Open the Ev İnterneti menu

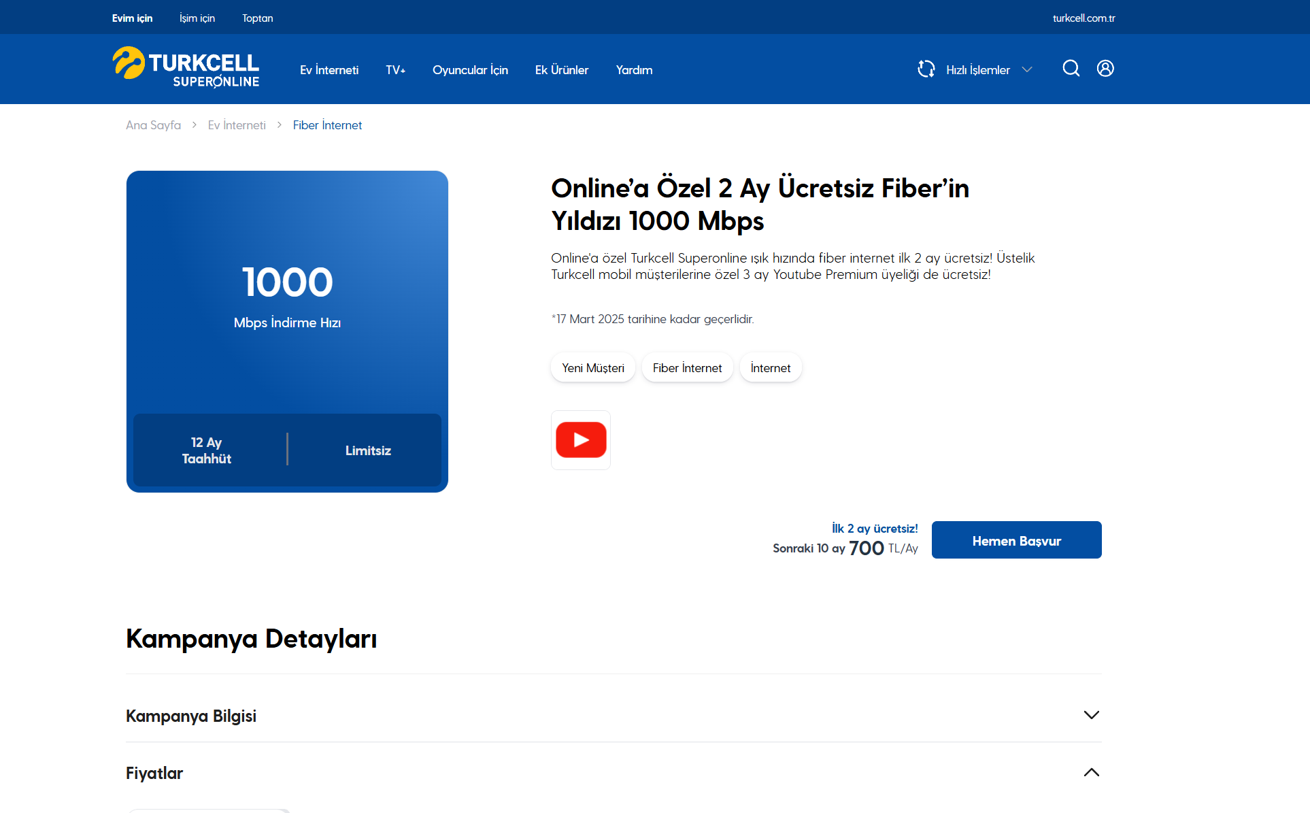(329, 70)
